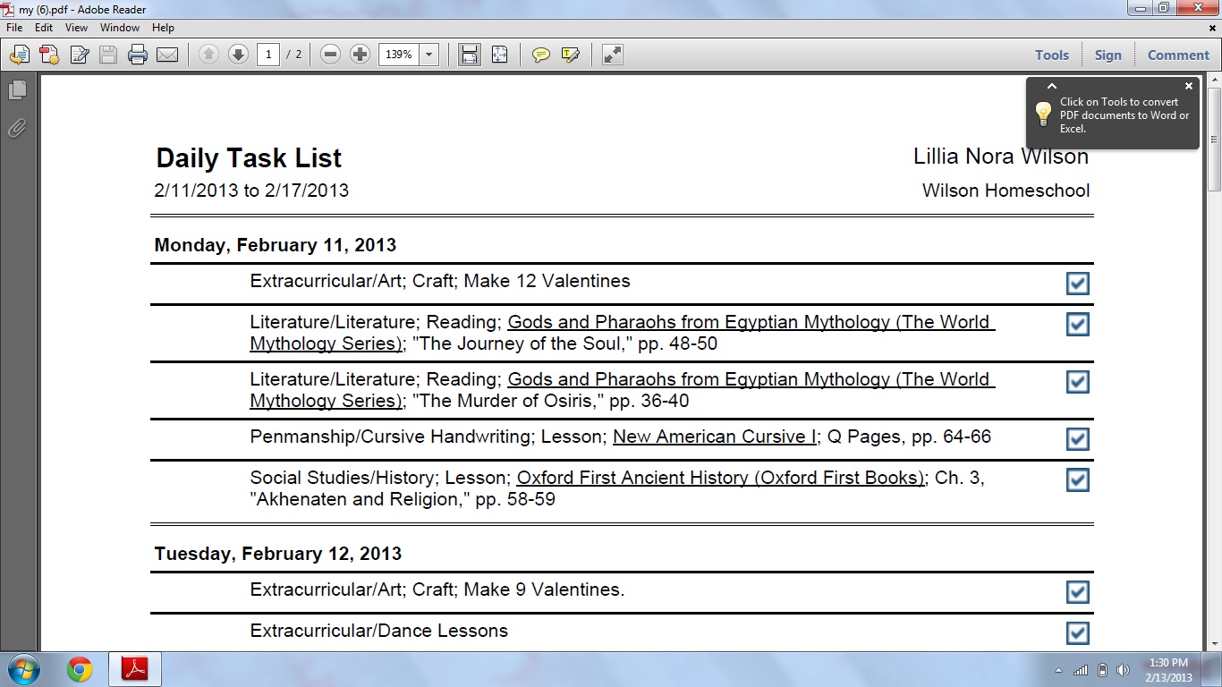The image size is (1222, 687).
Task: Click the zoom in plus button
Action: 360,55
